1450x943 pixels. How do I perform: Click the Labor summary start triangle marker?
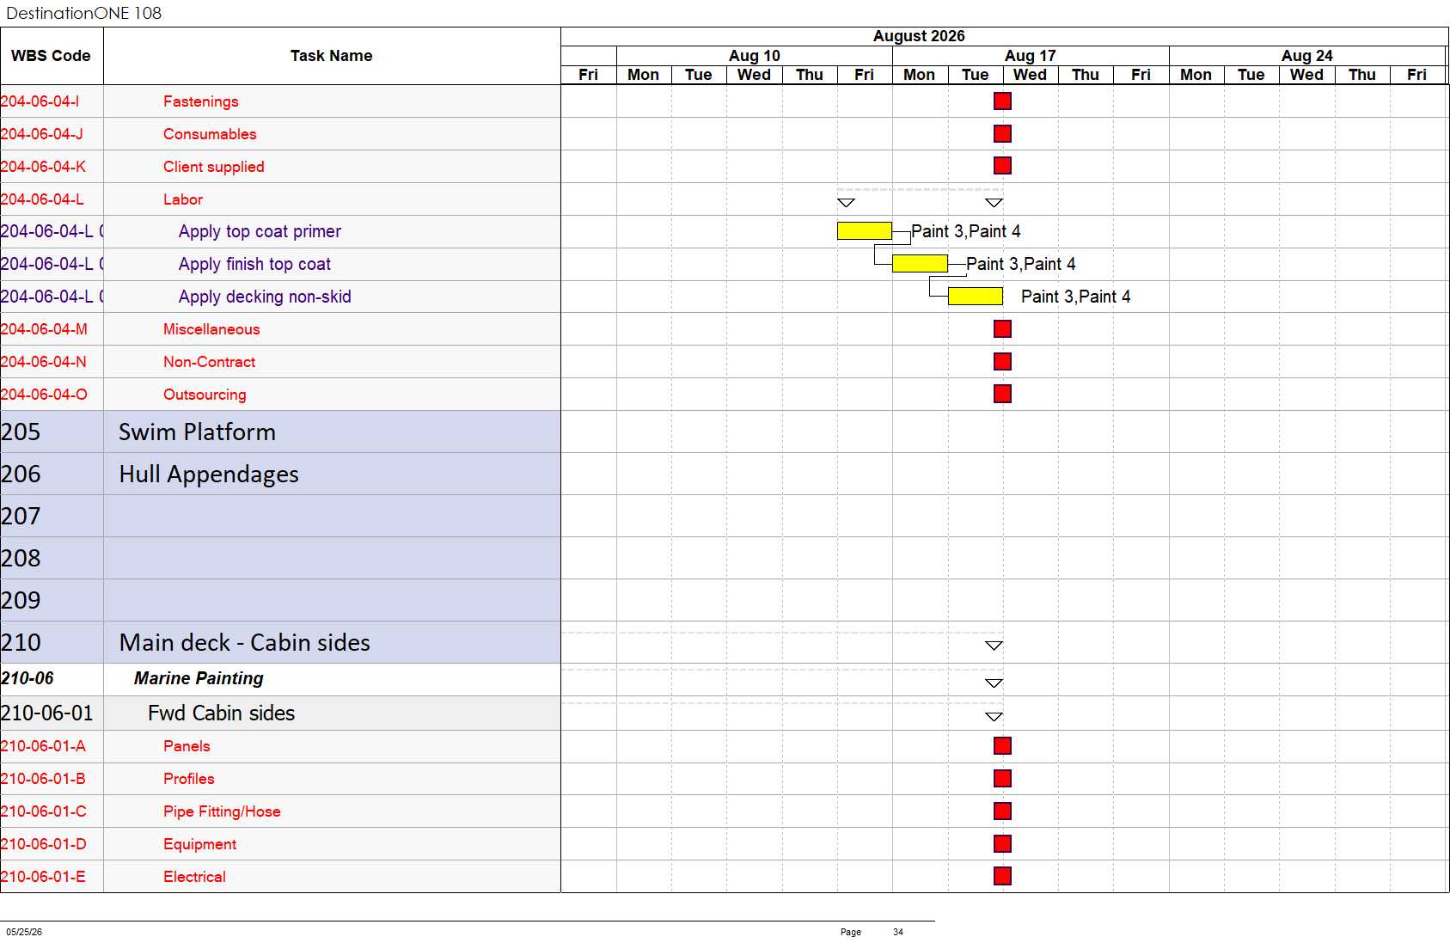846,203
